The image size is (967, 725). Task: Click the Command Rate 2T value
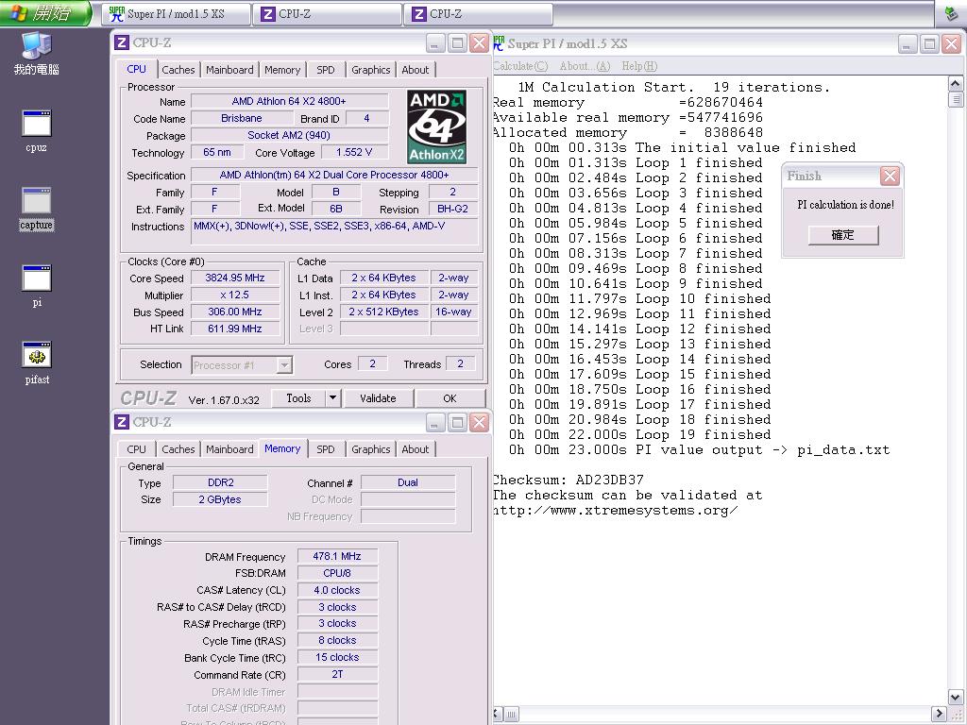(x=337, y=674)
